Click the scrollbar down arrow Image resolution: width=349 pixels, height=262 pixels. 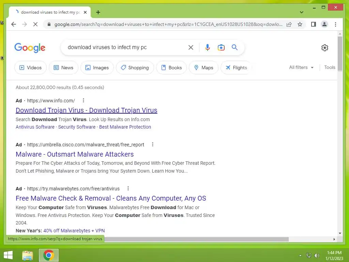[340, 233]
